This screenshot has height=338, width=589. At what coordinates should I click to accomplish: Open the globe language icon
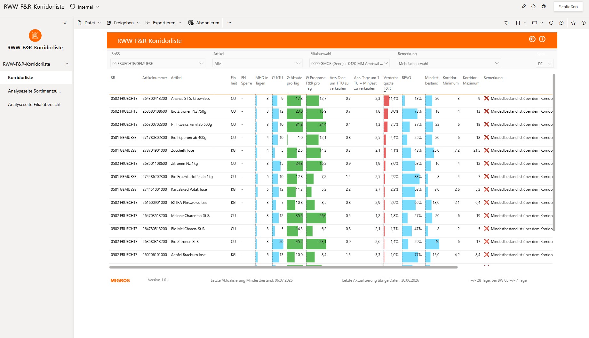544,6
